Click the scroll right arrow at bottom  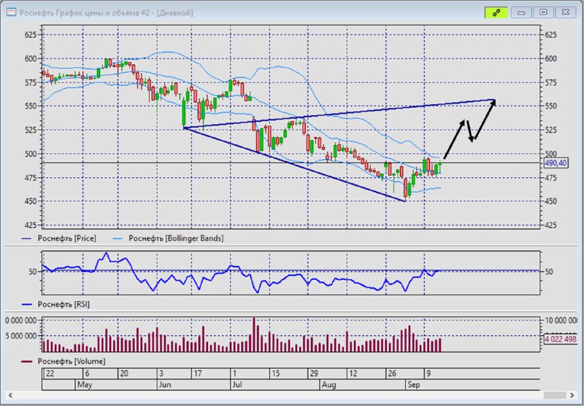[572, 395]
